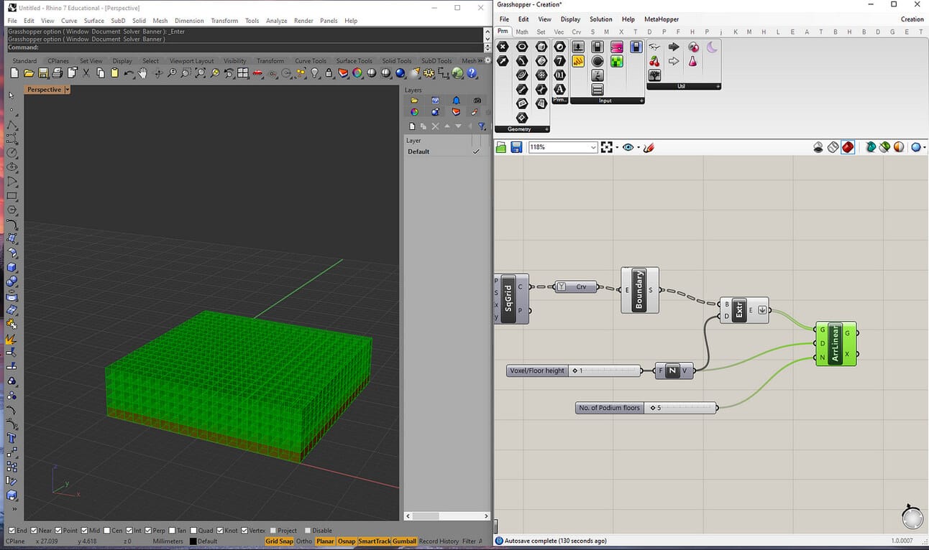
Task: Click the red car Set View icon
Action: pyautogui.click(x=257, y=73)
